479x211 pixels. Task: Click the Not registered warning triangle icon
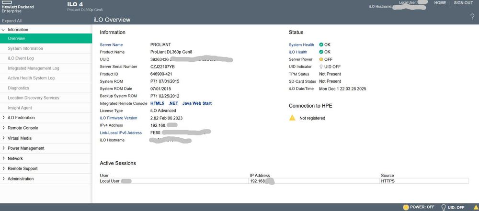coord(292,118)
